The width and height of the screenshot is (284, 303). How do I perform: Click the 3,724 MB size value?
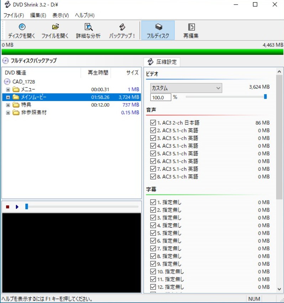[x=129, y=97]
